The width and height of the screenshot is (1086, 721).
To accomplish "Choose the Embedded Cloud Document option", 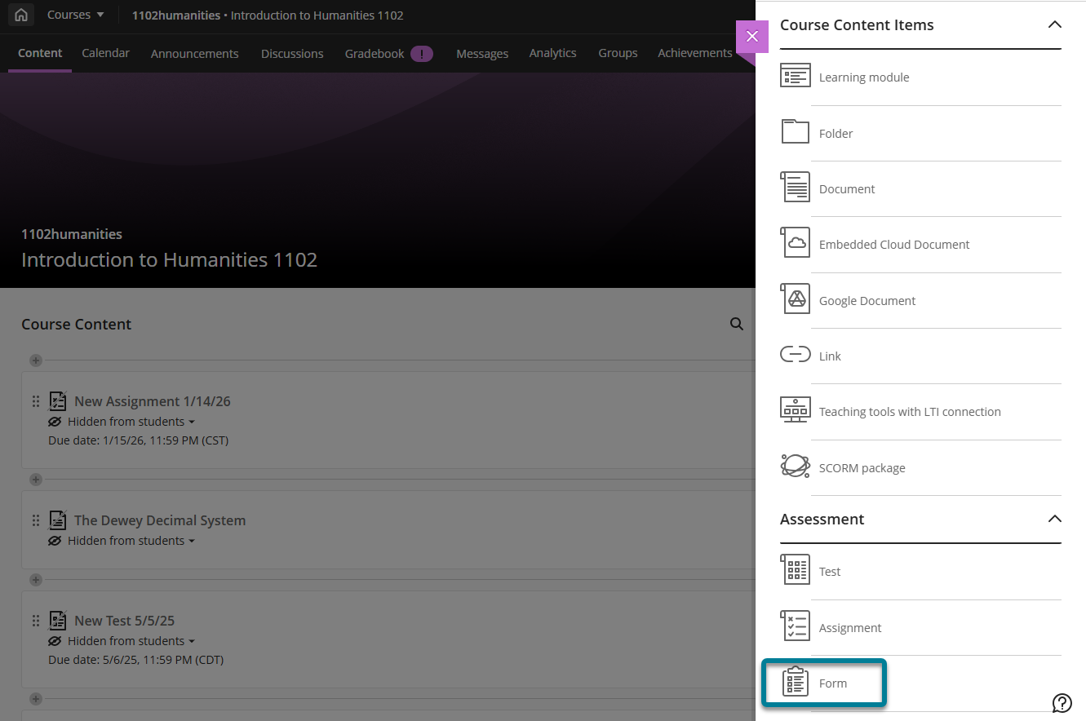I will coord(893,244).
